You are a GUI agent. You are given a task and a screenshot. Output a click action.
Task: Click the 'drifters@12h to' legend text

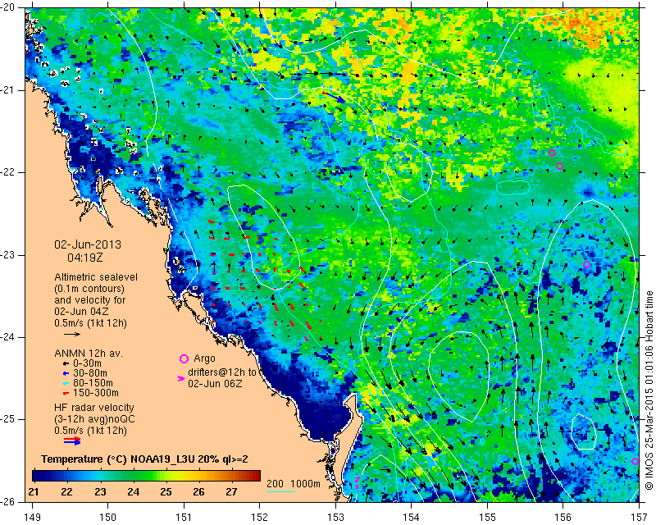[x=221, y=372]
